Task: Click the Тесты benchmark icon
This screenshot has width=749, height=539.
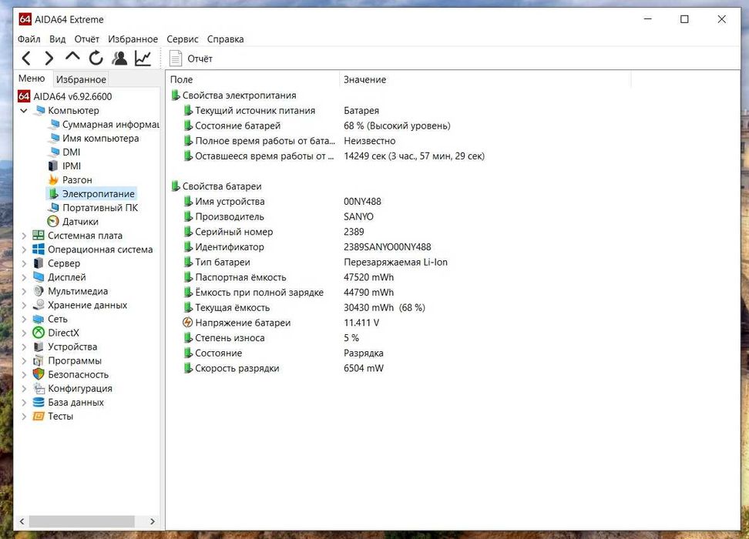Action: (39, 417)
